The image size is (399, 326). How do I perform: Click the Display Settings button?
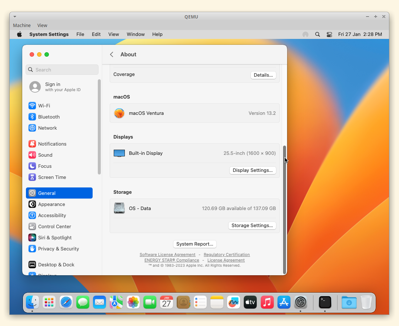coord(253,170)
